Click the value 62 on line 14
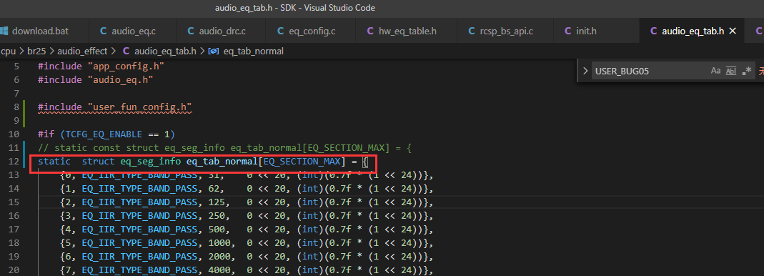 coord(213,188)
